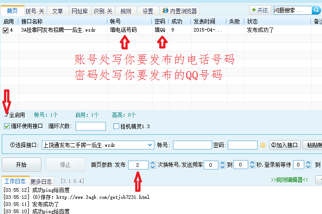Open the 识别.关 tab
This screenshot has width=322, height=214.
[103, 11]
